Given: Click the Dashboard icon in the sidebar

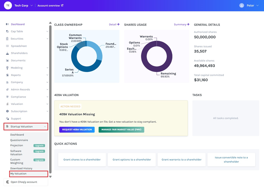Looking at the screenshot, I should (x=7, y=24).
